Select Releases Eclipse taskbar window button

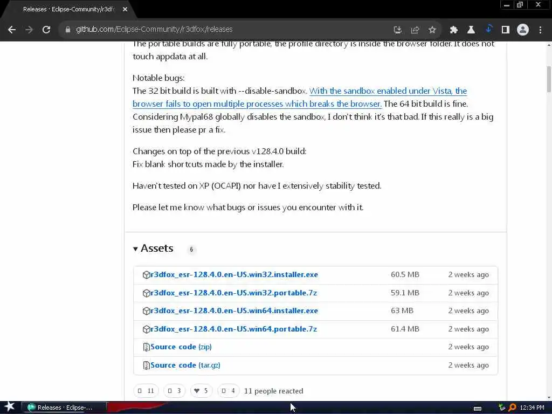tap(64, 408)
